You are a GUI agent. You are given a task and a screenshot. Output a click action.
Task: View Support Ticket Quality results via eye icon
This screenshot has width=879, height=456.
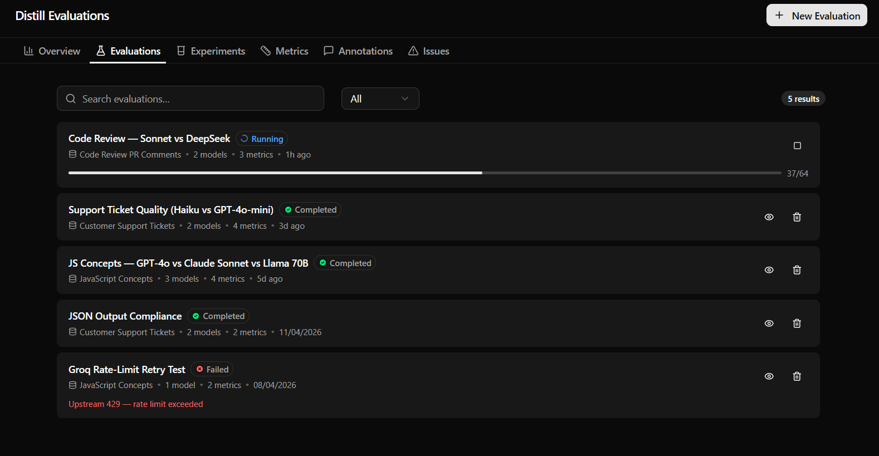click(769, 217)
